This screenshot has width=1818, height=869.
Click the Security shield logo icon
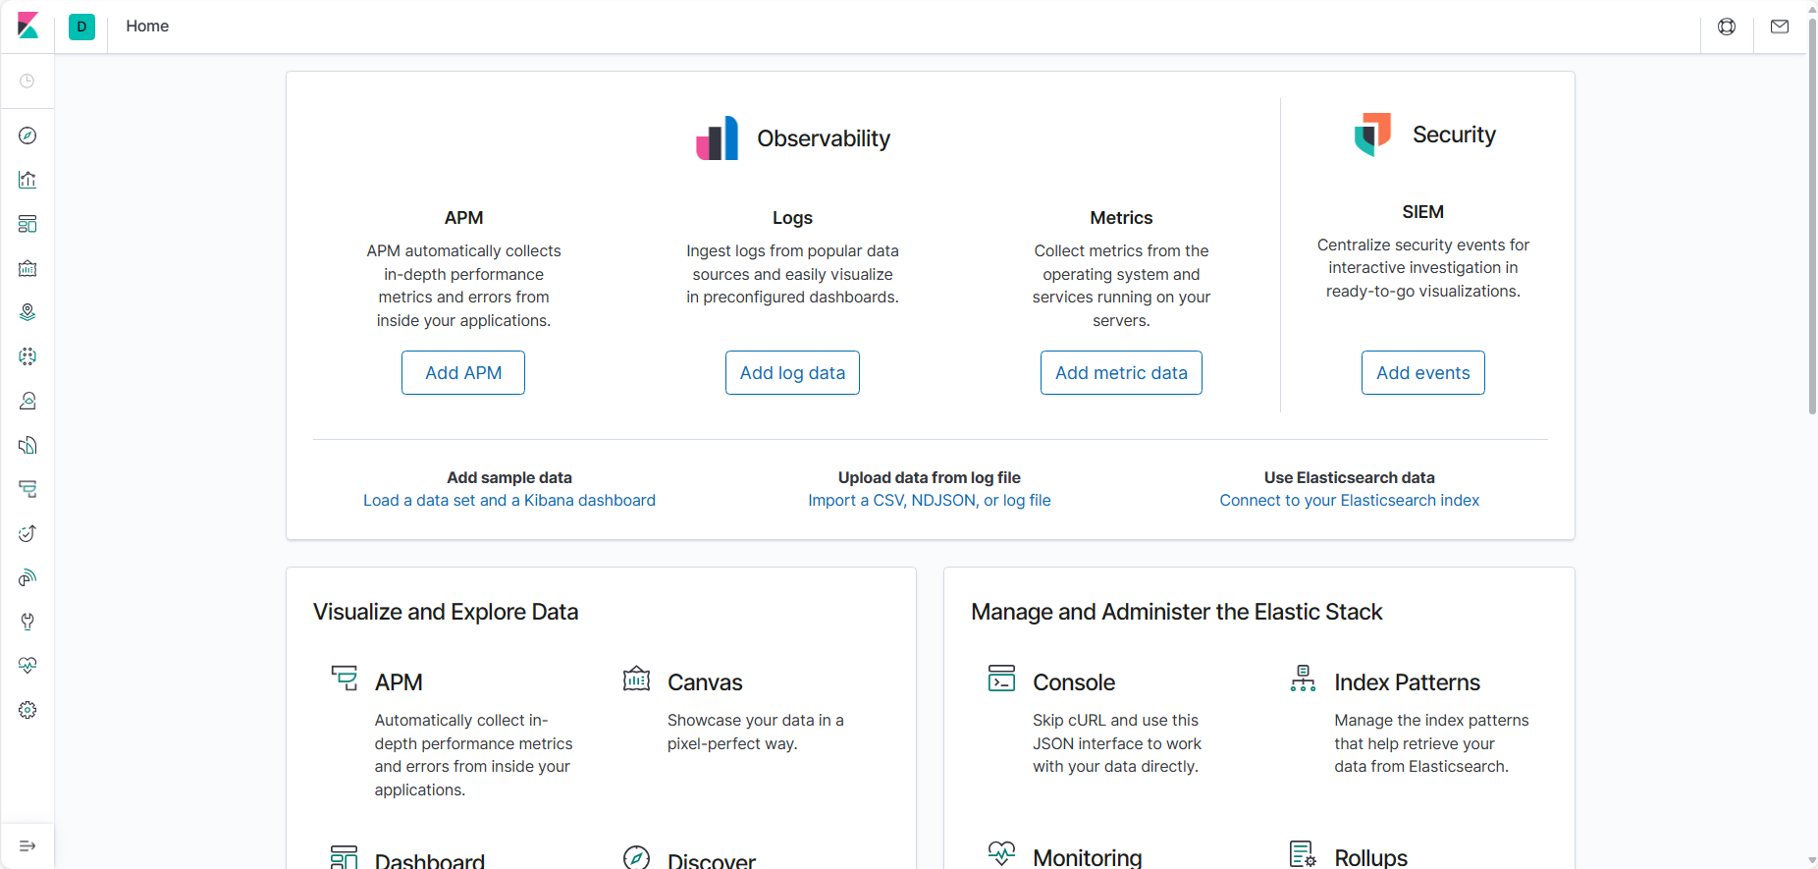coord(1373,135)
